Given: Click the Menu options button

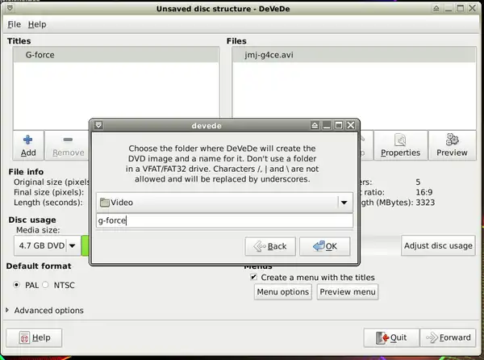Looking at the screenshot, I should click(x=282, y=292).
